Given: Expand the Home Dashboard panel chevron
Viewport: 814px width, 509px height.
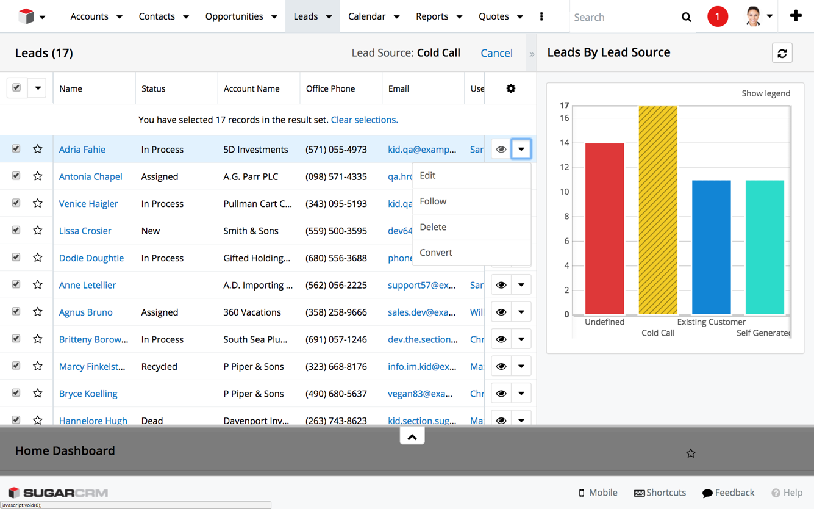Looking at the screenshot, I should [x=412, y=436].
